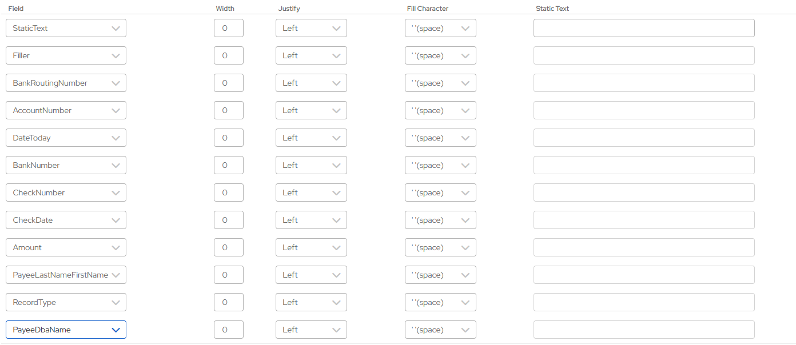Change Justify setting for the DateToday row
The width and height of the screenshot is (796, 345).
(x=311, y=138)
